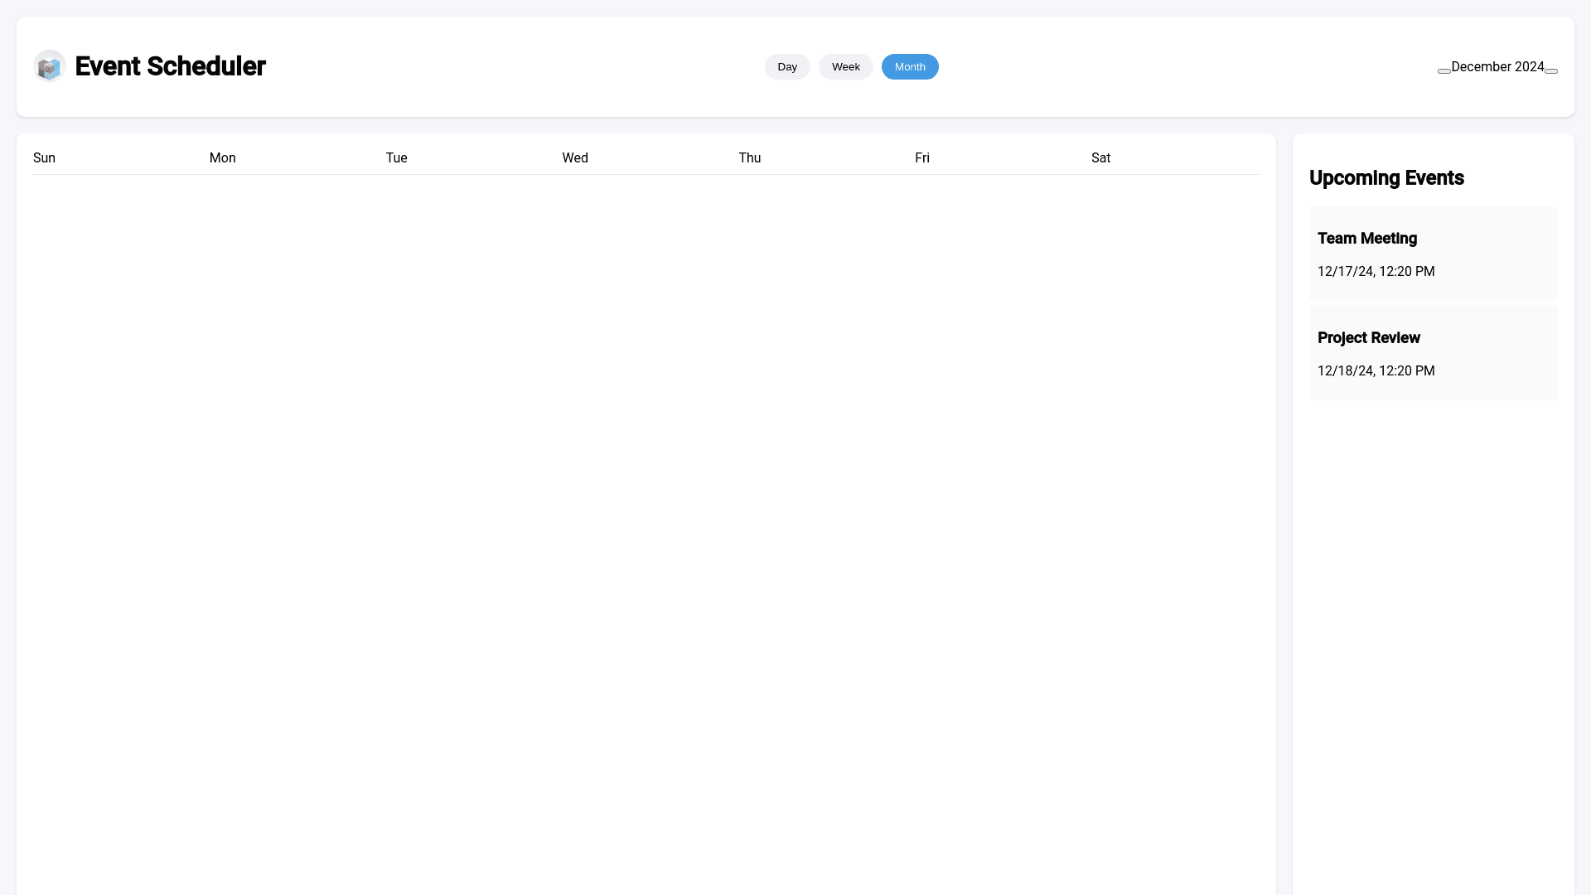Switch to Day view

click(786, 67)
